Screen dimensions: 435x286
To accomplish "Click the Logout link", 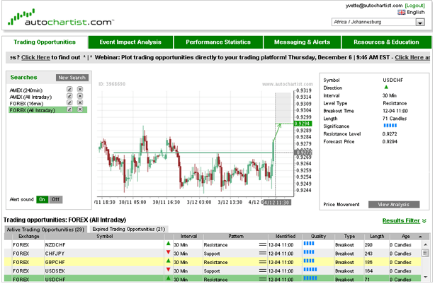I will [x=414, y=4].
